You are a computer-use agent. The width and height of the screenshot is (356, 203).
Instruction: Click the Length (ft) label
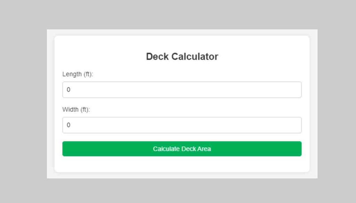pyautogui.click(x=77, y=74)
